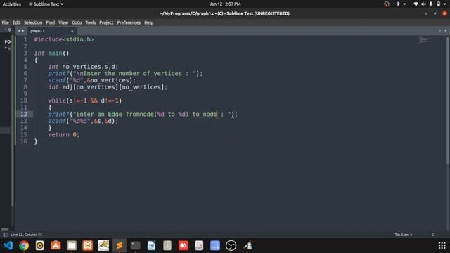Click the battery status icon
Viewport: 450px width, 253px height.
pos(438,4)
